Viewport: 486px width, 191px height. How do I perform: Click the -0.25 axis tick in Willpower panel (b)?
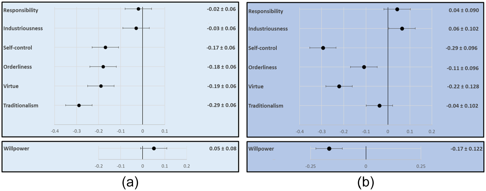[x=310, y=166]
